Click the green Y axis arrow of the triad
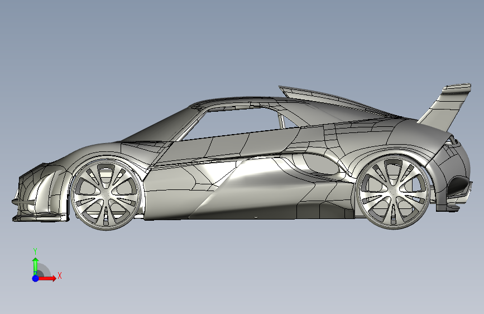This screenshot has width=484, height=314. 35,266
